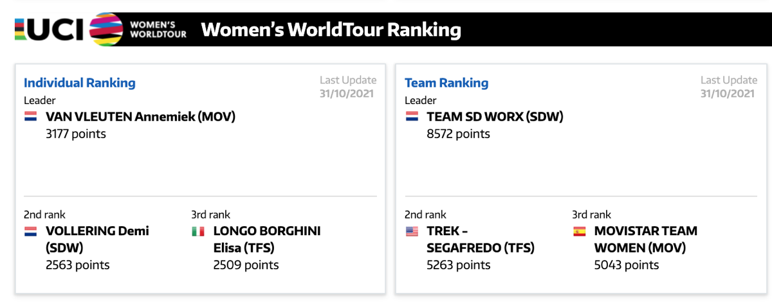This screenshot has width=772, height=302.
Task: Click US flag beside Trek-Segafredo
Action: tap(412, 231)
